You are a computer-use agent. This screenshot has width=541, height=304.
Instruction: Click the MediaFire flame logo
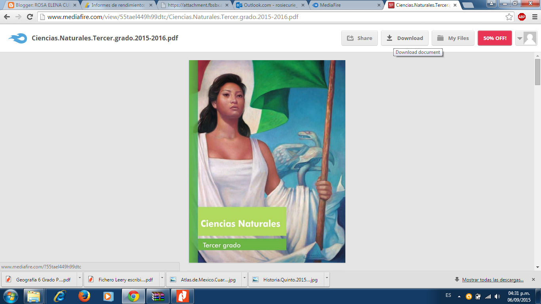[x=18, y=38]
